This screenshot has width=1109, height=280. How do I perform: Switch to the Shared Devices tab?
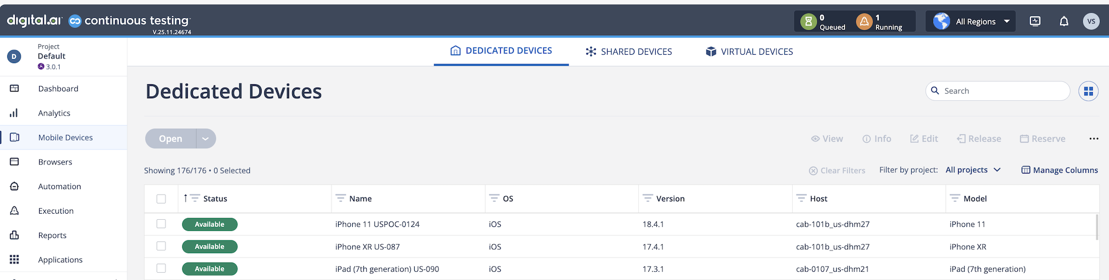click(629, 51)
